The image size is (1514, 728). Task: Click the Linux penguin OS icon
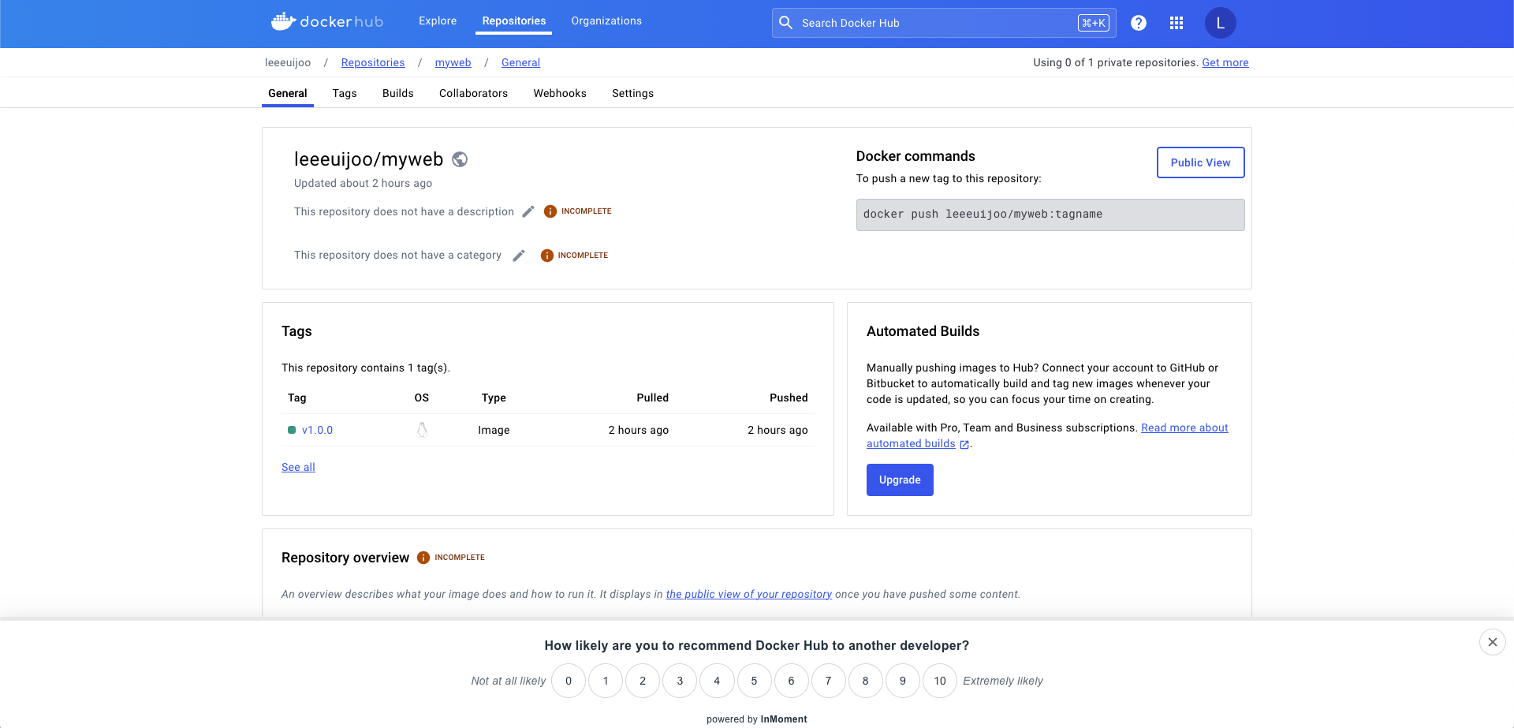click(422, 430)
